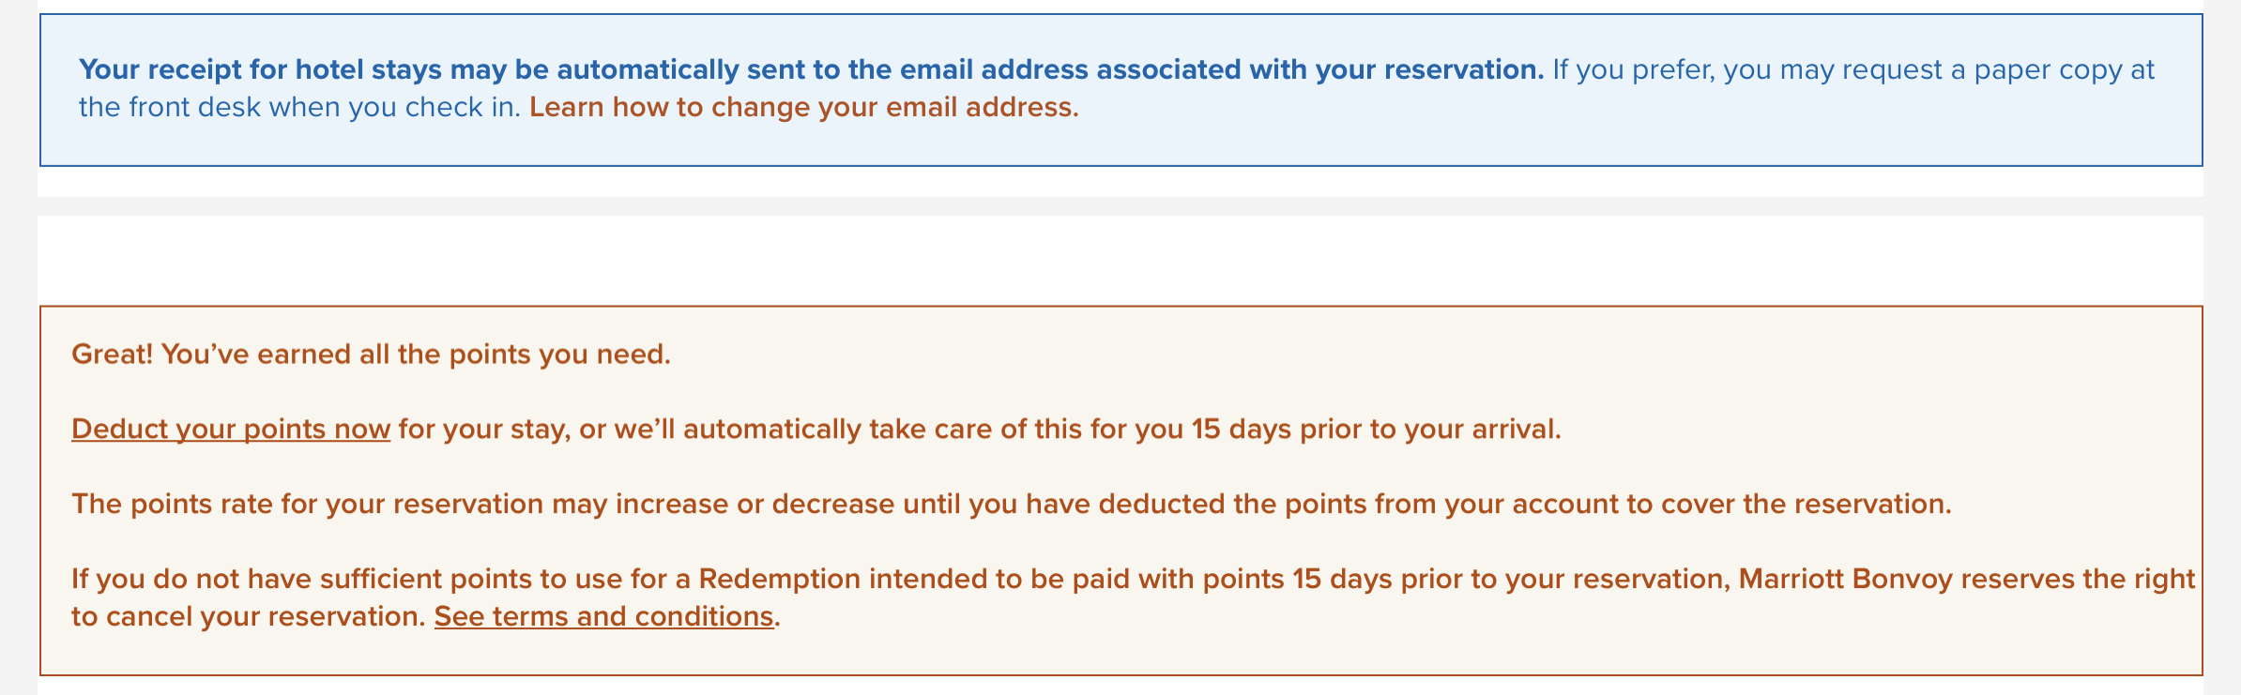Click the 'points rate for your reservation' paragraph
2241x695 pixels.
(1012, 504)
